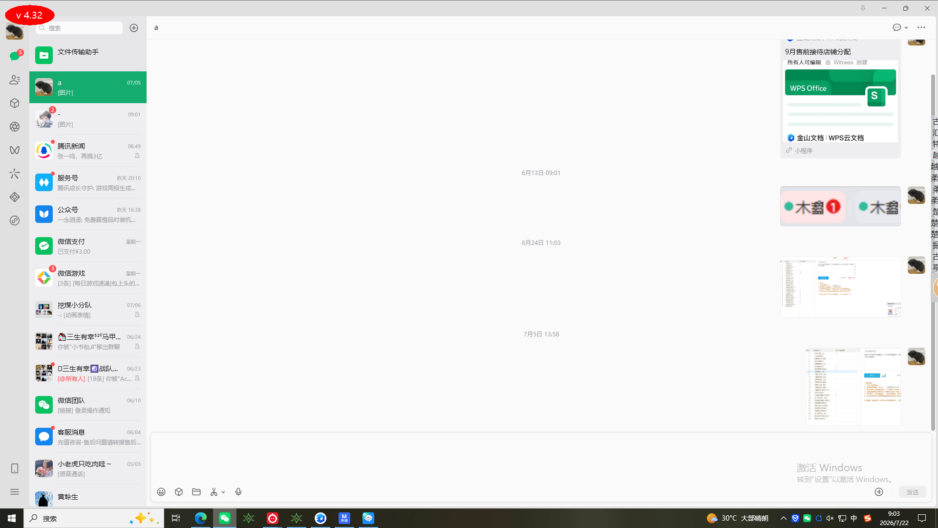Open the 木畬 image message thumbnail
The height and width of the screenshot is (528, 938).
pyautogui.click(x=840, y=206)
